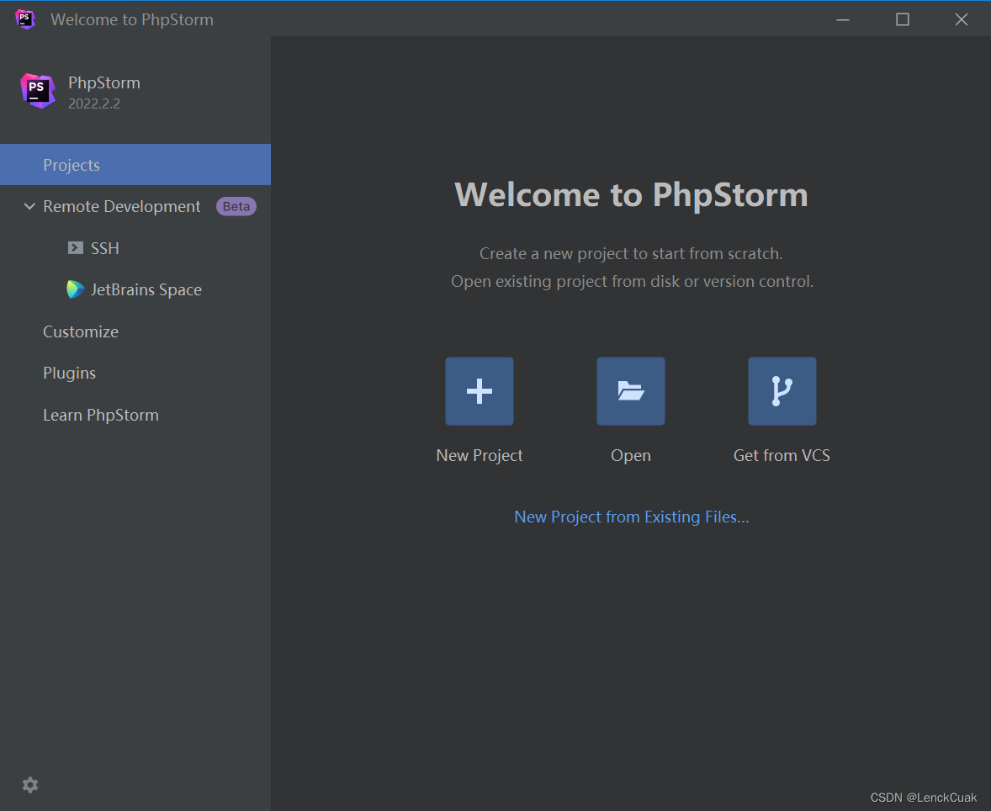Image resolution: width=991 pixels, height=811 pixels.
Task: Click the PhpStorm logo in the sidebar
Action: (38, 91)
